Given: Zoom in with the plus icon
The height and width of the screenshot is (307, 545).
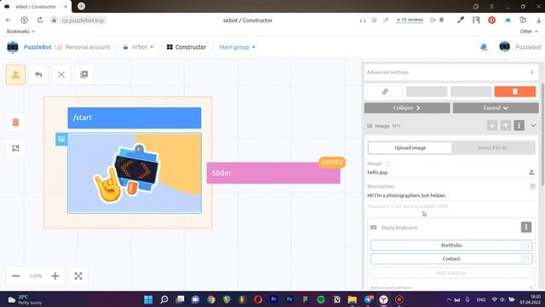Looking at the screenshot, I should click(55, 276).
